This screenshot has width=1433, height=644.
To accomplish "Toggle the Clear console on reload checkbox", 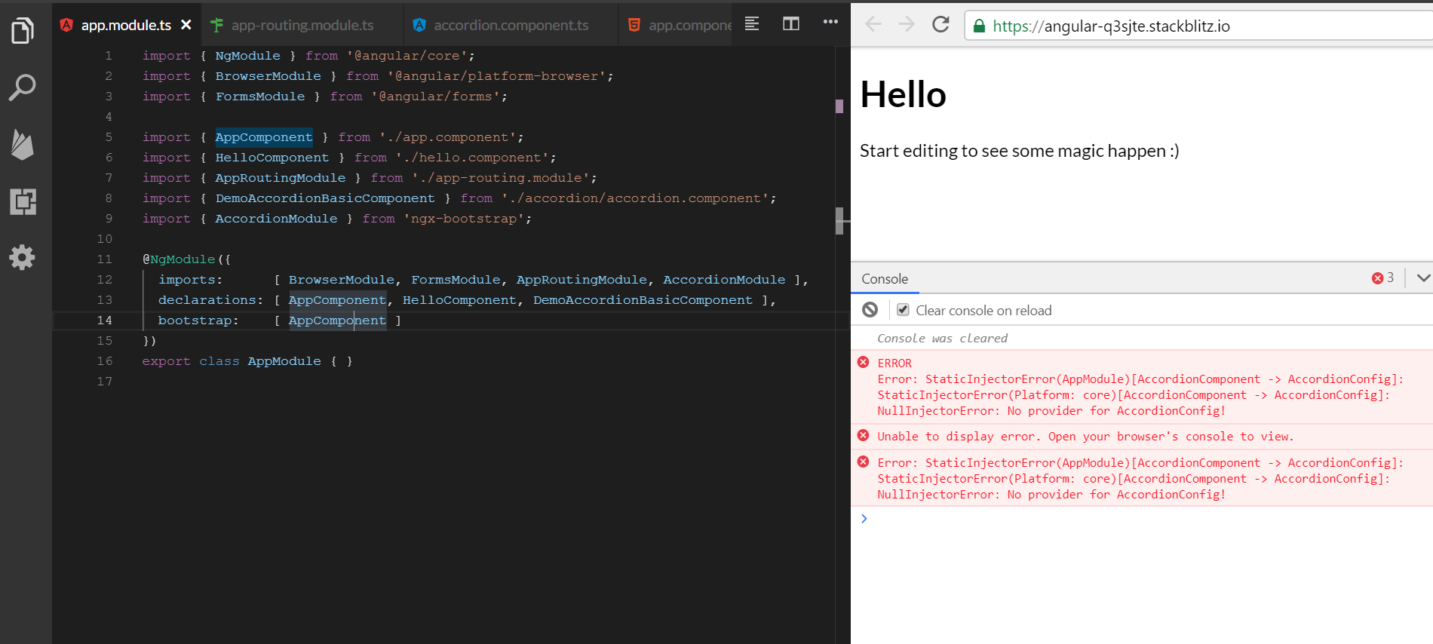I will (x=903, y=309).
